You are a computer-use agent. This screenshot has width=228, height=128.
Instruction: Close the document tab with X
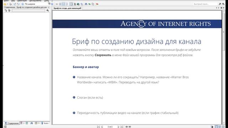pyautogui.click(x=224, y=8)
